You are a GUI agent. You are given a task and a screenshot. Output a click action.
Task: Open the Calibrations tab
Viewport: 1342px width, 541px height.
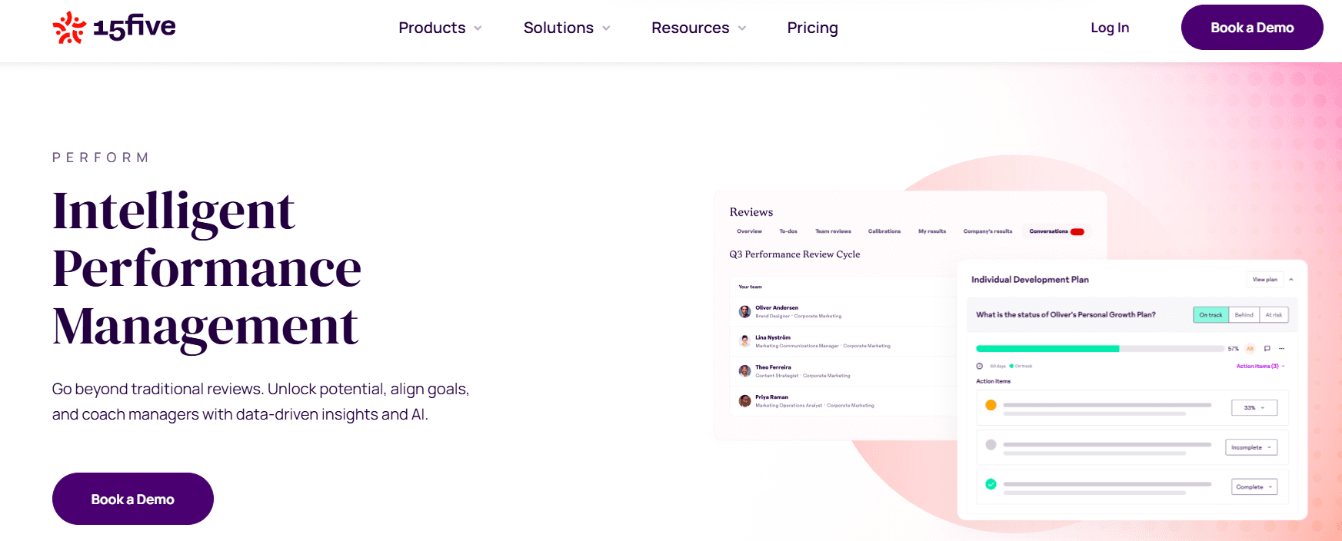click(x=884, y=231)
